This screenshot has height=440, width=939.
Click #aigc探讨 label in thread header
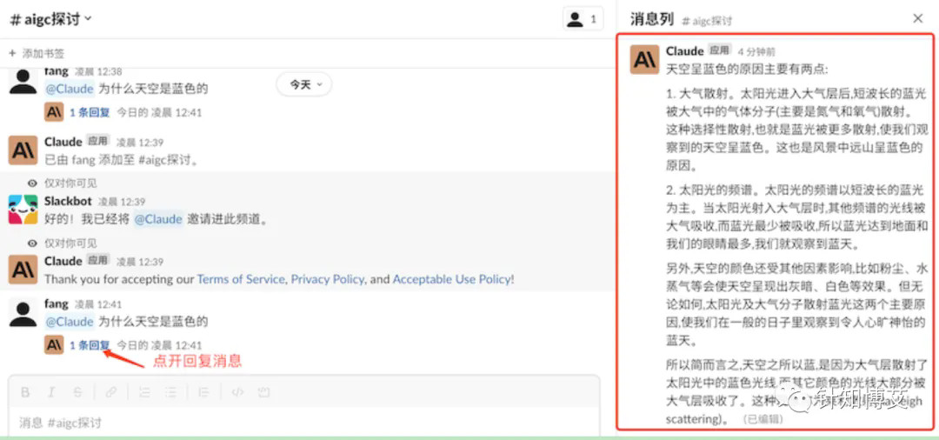[x=707, y=21]
